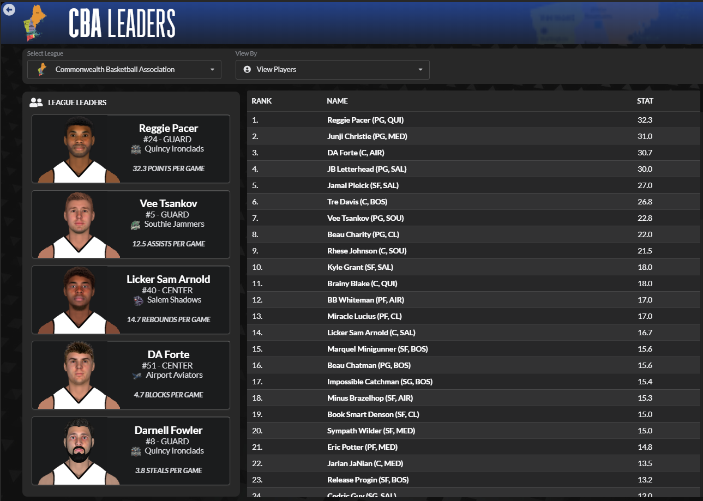Click BB Whiteman (PF, AIR) row
The width and height of the screenshot is (703, 501).
pyautogui.click(x=473, y=300)
